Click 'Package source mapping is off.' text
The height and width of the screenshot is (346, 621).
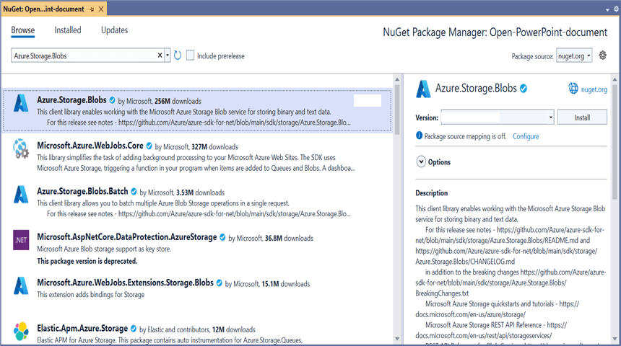[465, 136]
